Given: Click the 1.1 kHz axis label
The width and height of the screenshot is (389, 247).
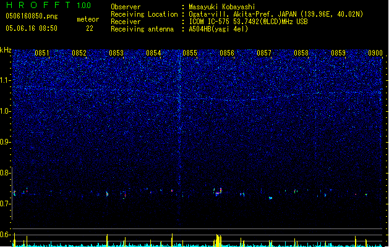Looking at the screenshot, I should (6, 80).
